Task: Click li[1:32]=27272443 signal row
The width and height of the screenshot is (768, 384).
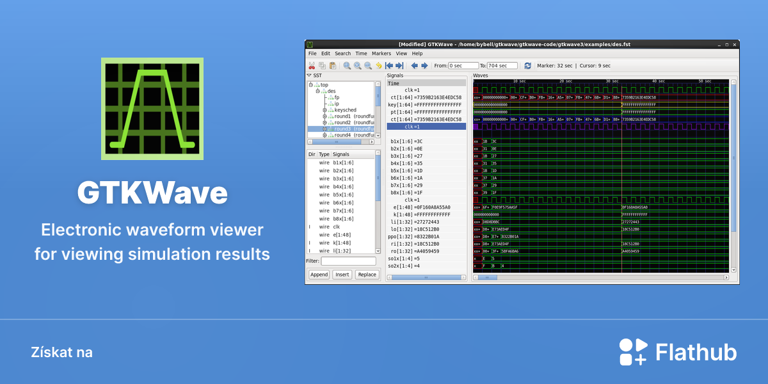Action: pos(426,221)
